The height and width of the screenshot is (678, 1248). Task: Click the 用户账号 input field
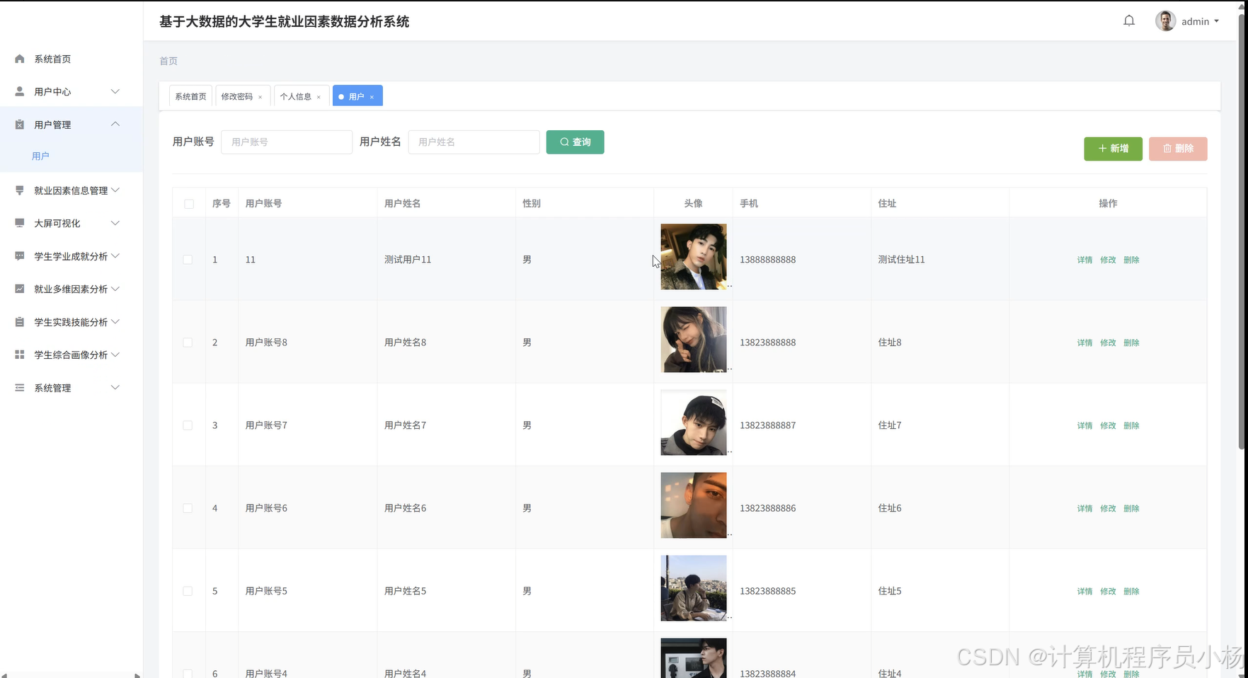(287, 142)
